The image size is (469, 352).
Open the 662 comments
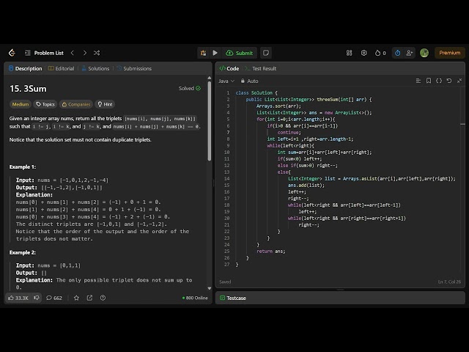pyautogui.click(x=54, y=298)
